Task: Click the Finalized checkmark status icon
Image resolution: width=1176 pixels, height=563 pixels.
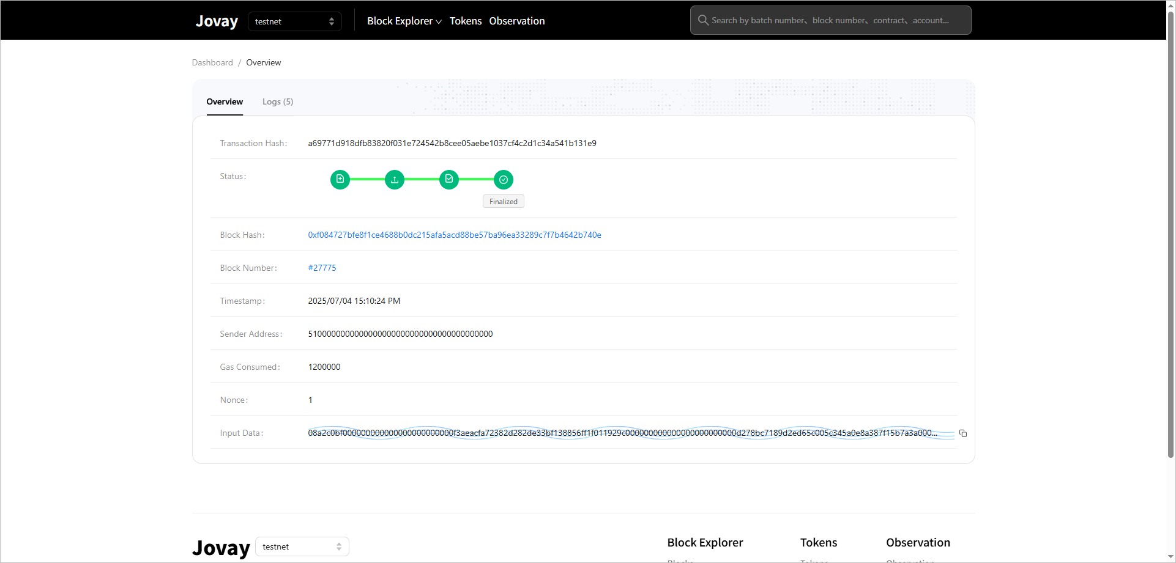Action: pyautogui.click(x=504, y=180)
